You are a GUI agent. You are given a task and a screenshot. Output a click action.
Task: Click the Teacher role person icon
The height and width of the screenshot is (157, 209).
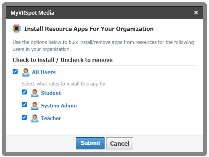click(x=35, y=118)
